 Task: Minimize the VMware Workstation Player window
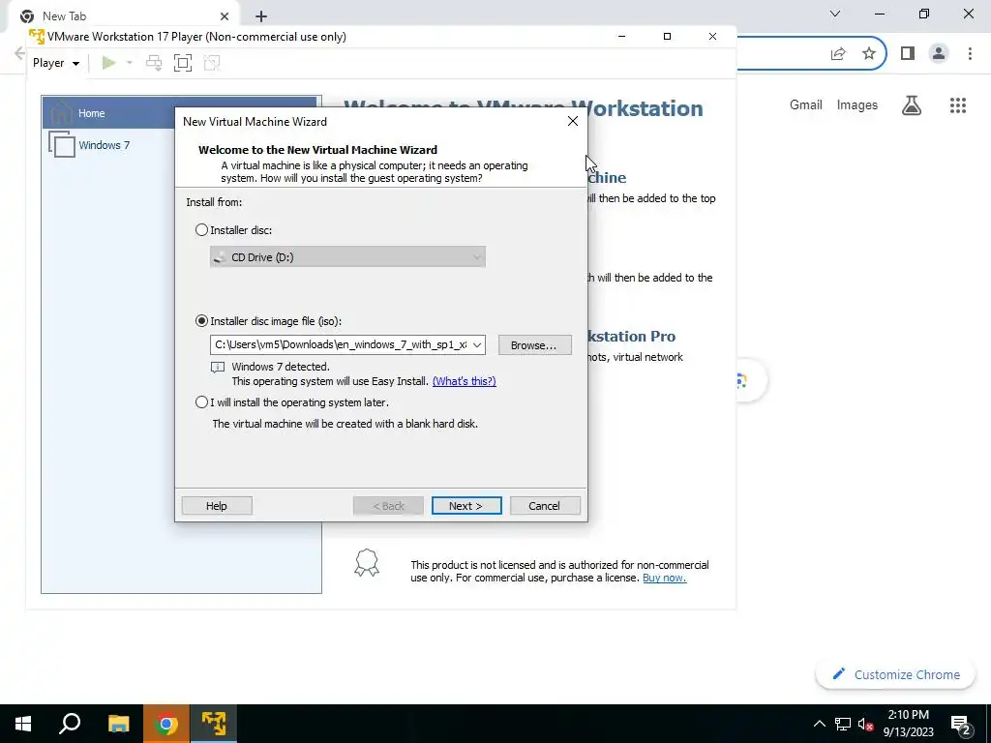pyautogui.click(x=622, y=36)
